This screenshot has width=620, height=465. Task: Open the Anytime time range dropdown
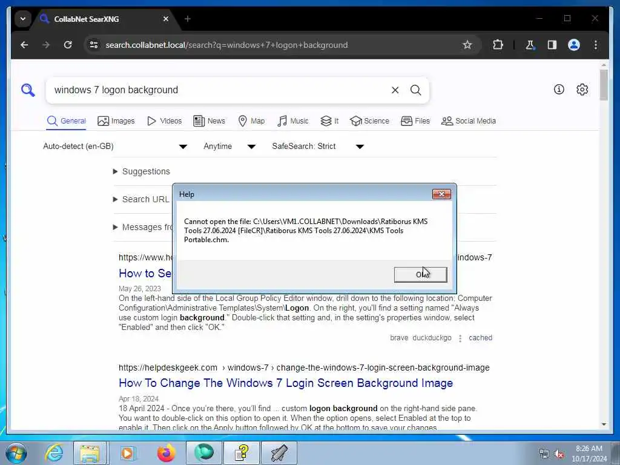[x=229, y=147]
